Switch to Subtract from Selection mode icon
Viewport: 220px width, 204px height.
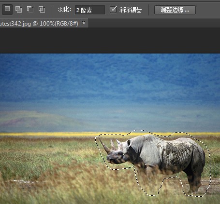(x=30, y=9)
